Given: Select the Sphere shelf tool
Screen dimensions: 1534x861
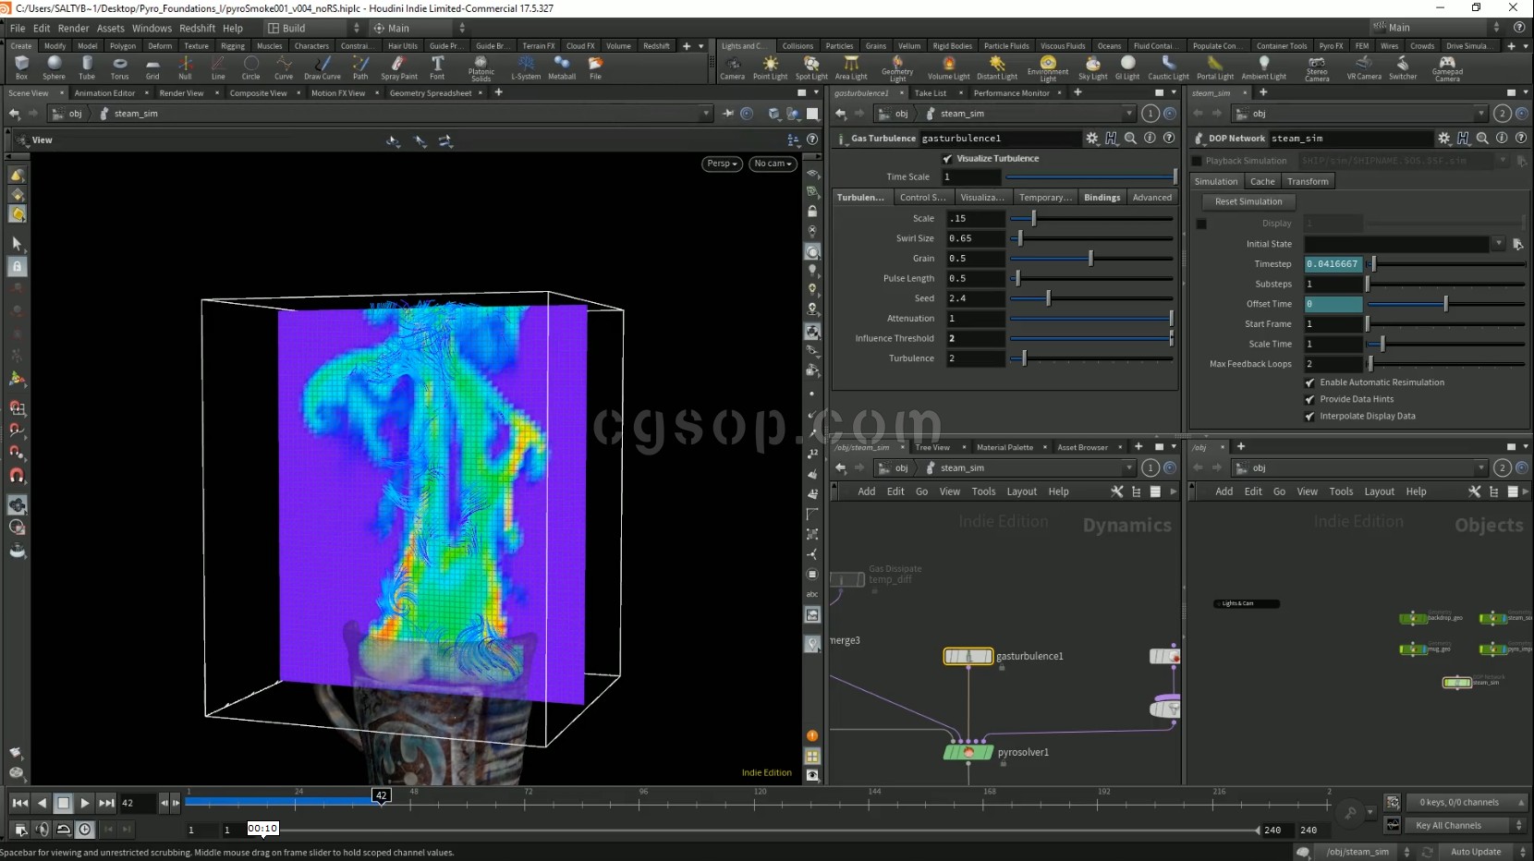Looking at the screenshot, I should [54, 67].
